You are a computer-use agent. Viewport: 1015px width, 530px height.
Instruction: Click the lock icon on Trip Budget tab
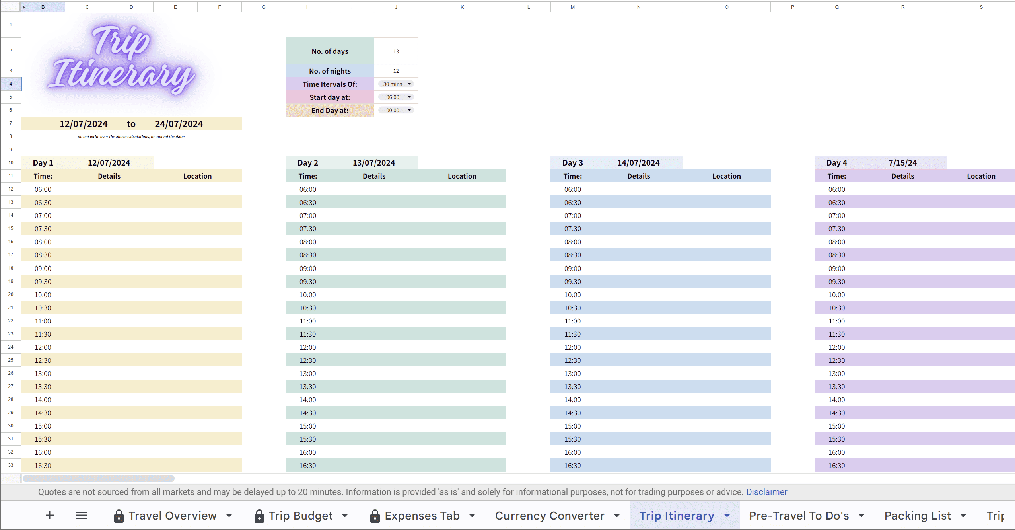click(259, 516)
